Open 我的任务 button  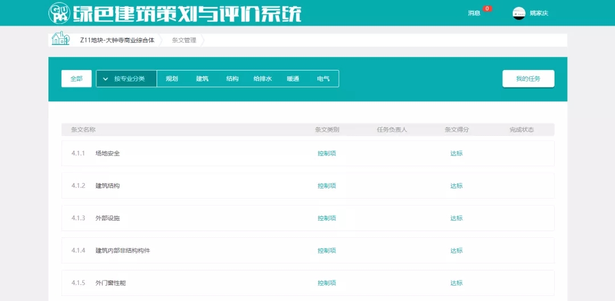pos(528,79)
